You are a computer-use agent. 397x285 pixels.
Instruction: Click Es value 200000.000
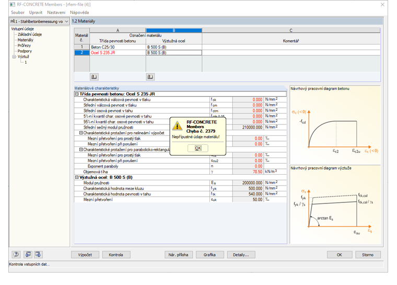tap(248, 183)
